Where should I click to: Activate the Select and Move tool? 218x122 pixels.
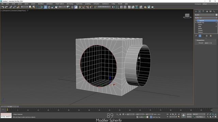coord(45,7)
